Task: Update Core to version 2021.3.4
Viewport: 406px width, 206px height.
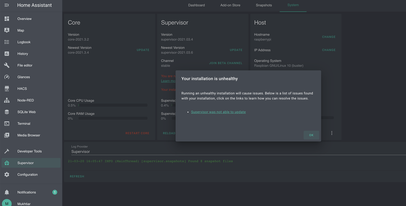Action: pos(143,50)
